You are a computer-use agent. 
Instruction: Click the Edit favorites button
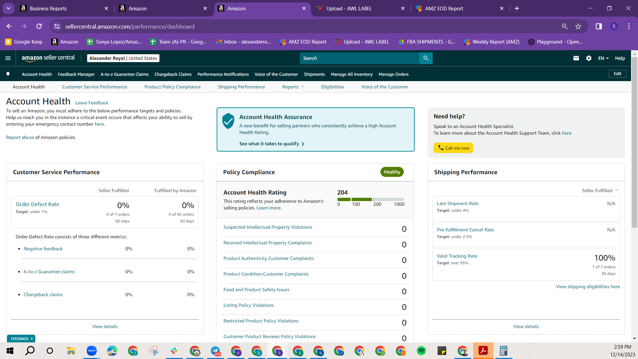[x=617, y=74]
